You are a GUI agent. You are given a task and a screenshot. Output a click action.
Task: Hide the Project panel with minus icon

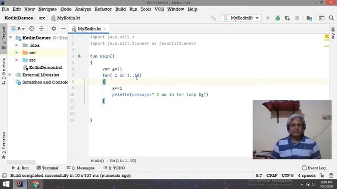point(63,29)
